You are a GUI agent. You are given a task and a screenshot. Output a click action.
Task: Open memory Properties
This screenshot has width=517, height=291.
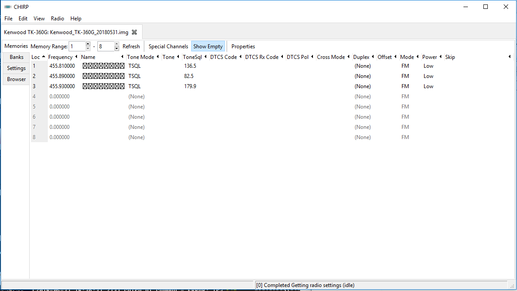pyautogui.click(x=243, y=47)
